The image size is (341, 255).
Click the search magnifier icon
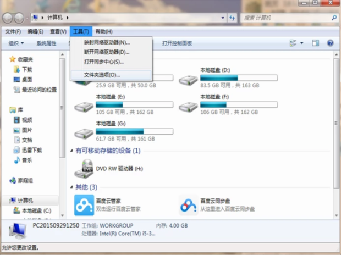[x=334, y=18]
